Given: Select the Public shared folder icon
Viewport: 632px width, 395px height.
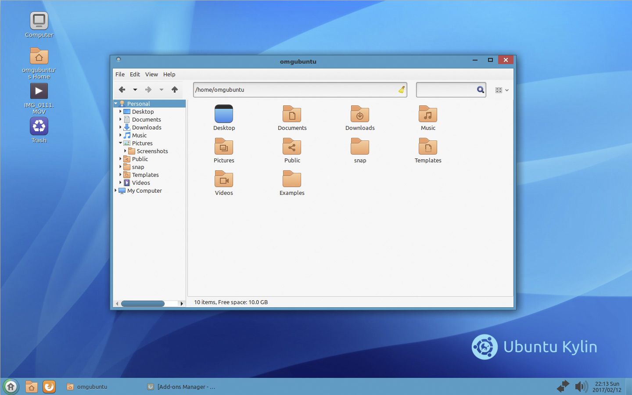Looking at the screenshot, I should pos(292,147).
